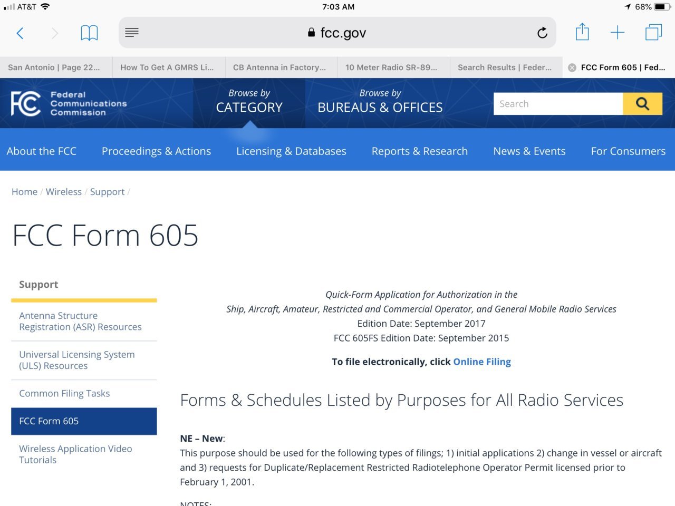Image resolution: width=675 pixels, height=506 pixels.
Task: Click the yellow search magnifier button
Action: click(642, 104)
